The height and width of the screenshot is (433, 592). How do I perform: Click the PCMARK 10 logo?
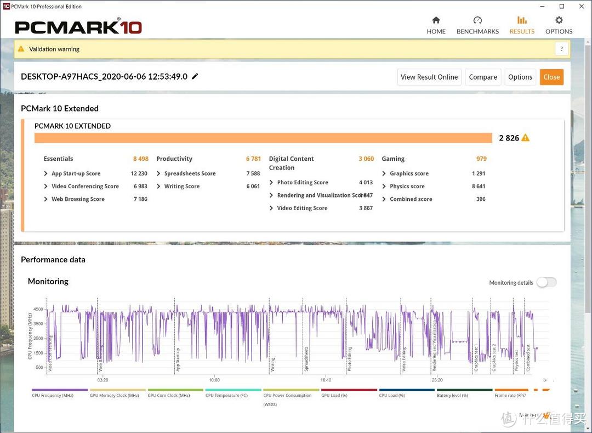[78, 27]
